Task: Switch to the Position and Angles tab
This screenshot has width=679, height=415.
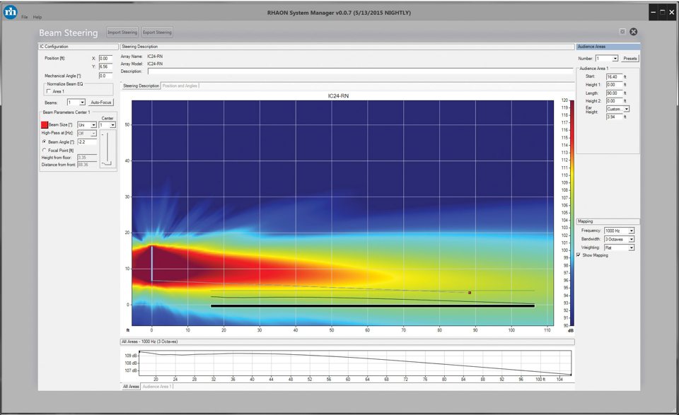Action: 180,86
